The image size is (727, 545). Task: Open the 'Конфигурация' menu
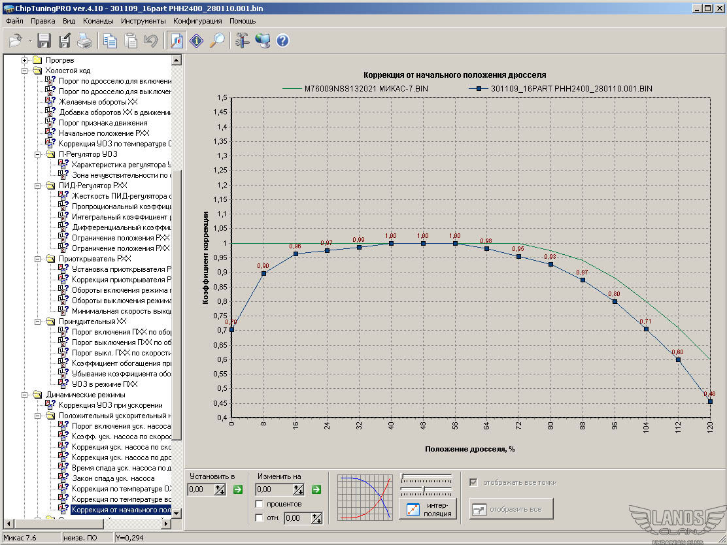pyautogui.click(x=197, y=21)
